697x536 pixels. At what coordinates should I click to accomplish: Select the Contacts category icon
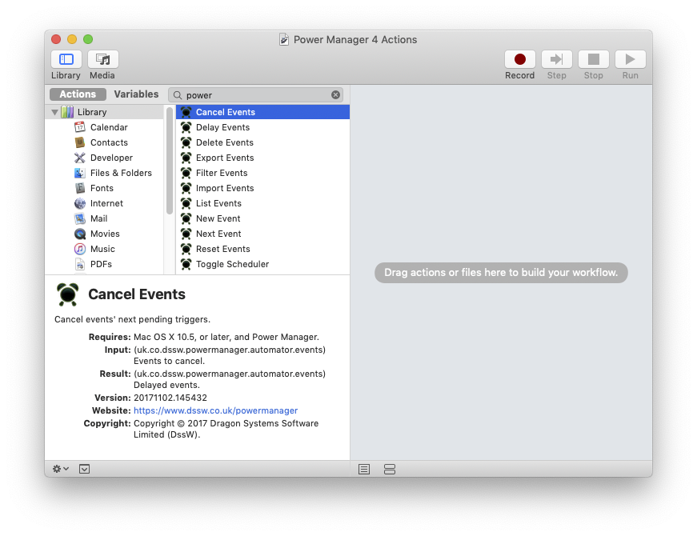80,142
